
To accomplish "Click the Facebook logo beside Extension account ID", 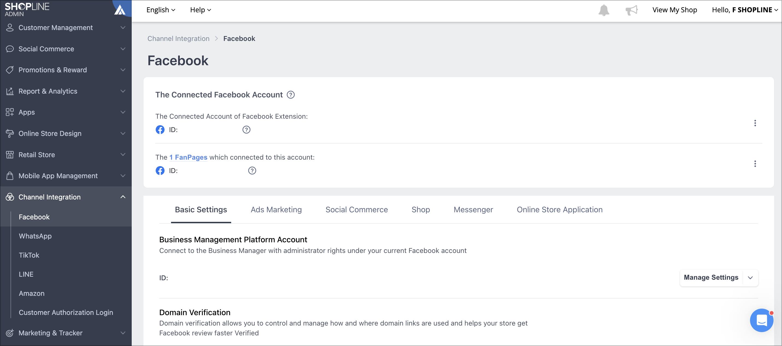I will click(160, 130).
